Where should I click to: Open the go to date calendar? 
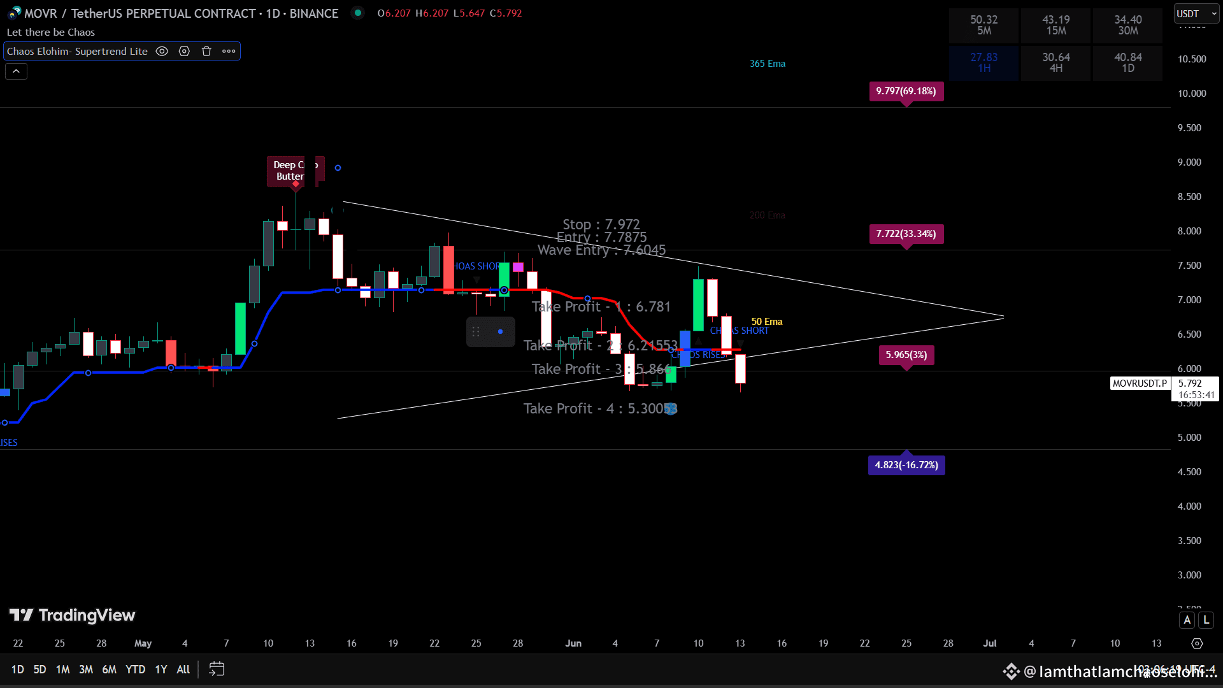pos(217,669)
